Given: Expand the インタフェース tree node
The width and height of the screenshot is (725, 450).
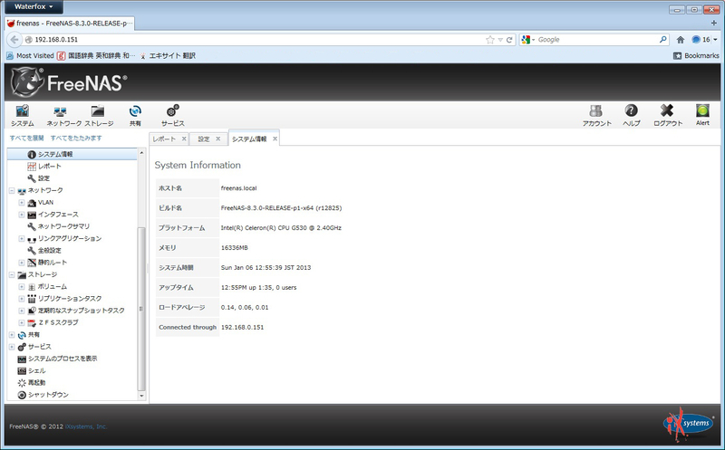Looking at the screenshot, I should pyautogui.click(x=21, y=215).
